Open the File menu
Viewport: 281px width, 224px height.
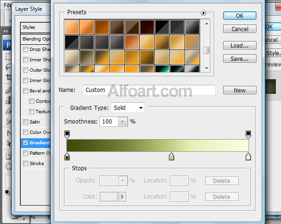[x=8, y=5]
